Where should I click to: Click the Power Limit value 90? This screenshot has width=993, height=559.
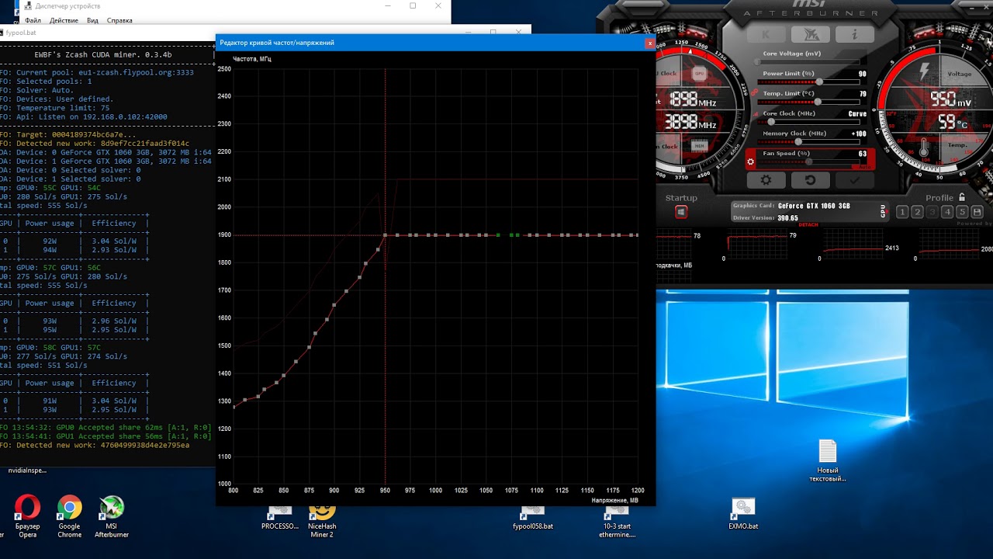tap(863, 74)
